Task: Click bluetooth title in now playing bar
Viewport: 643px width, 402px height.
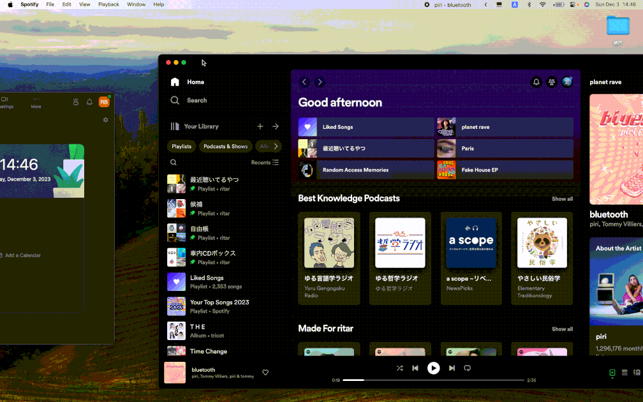Action: coord(203,369)
